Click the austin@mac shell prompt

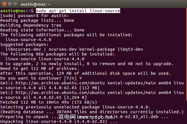click(x=17, y=11)
